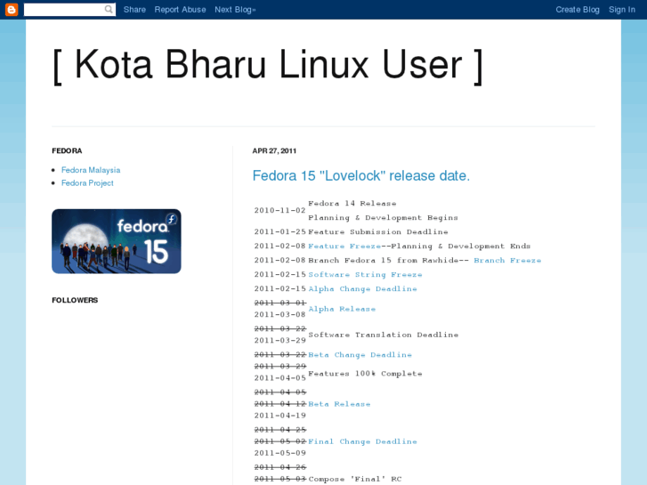Image resolution: width=647 pixels, height=485 pixels.
Task: Click the 2011-03-08 date cell
Action: (280, 314)
